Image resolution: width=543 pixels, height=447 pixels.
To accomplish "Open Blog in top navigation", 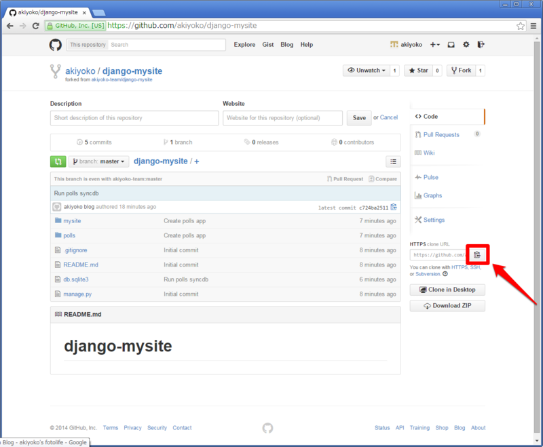I will (286, 45).
